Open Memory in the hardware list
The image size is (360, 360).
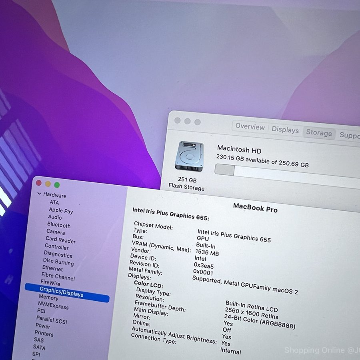49,297
